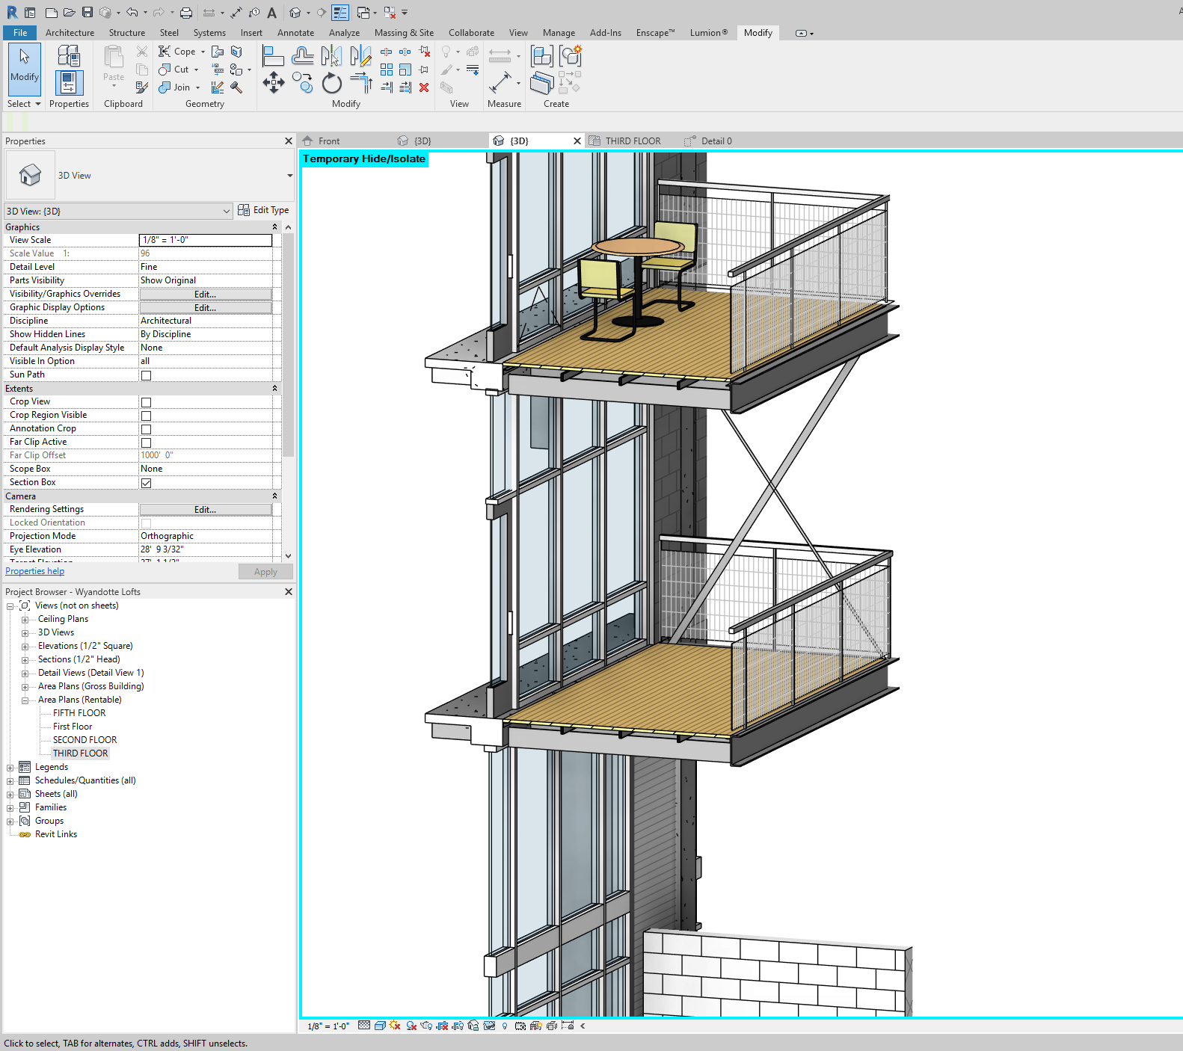This screenshot has width=1183, height=1051.
Task: Open the Annotate ribbon tab
Action: pyautogui.click(x=295, y=33)
